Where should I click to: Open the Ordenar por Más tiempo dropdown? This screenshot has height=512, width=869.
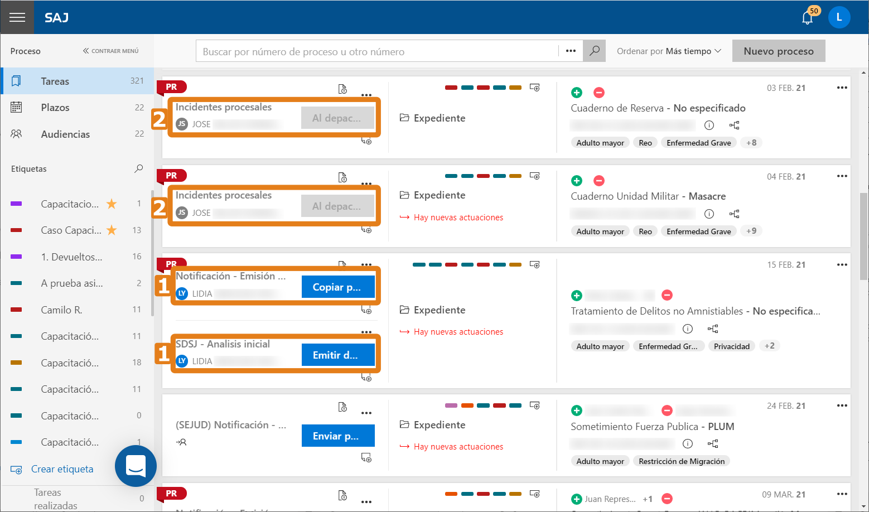[x=669, y=51]
